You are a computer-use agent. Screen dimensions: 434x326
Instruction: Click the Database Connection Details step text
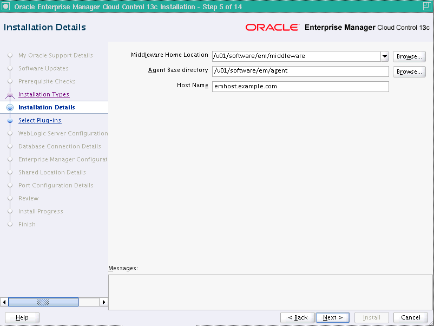click(x=60, y=147)
